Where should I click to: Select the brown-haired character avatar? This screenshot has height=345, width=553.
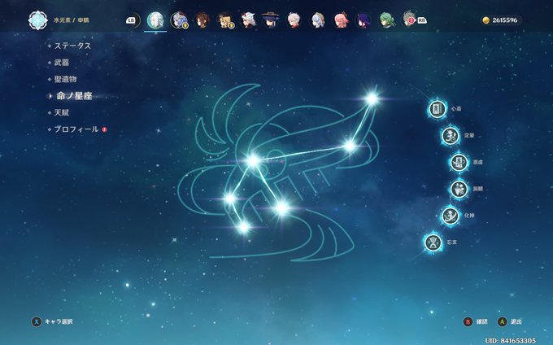pyautogui.click(x=202, y=20)
